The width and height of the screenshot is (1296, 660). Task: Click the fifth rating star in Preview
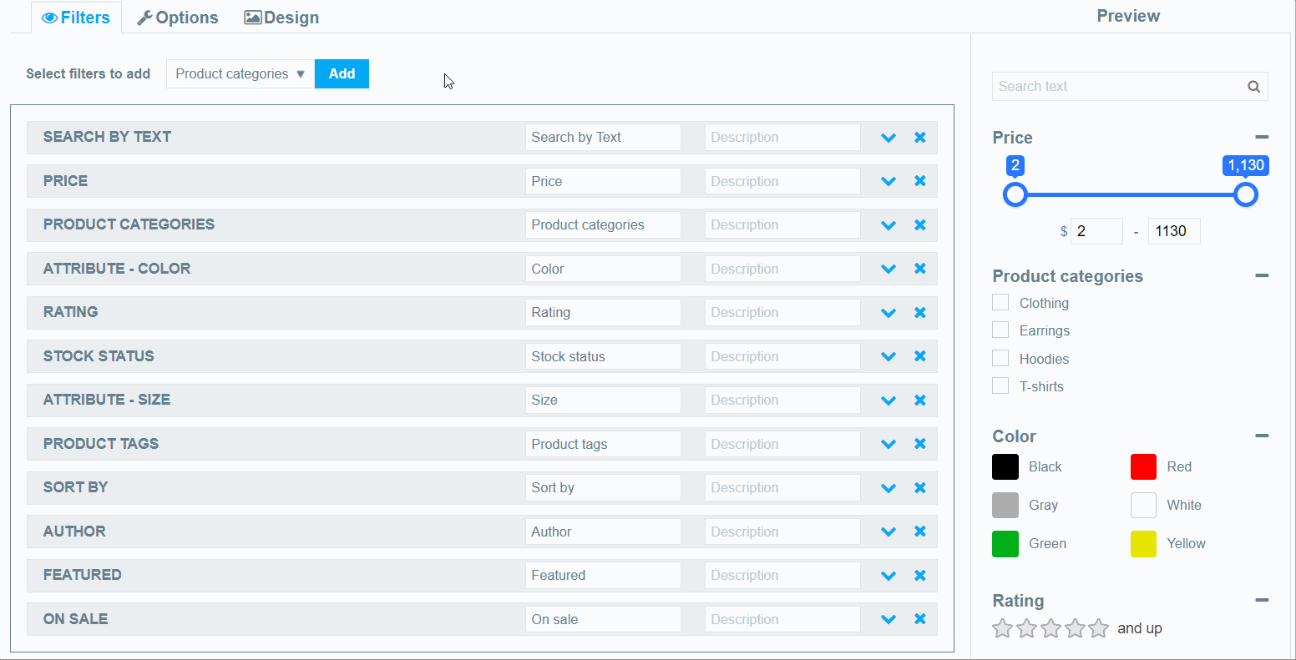click(1099, 628)
